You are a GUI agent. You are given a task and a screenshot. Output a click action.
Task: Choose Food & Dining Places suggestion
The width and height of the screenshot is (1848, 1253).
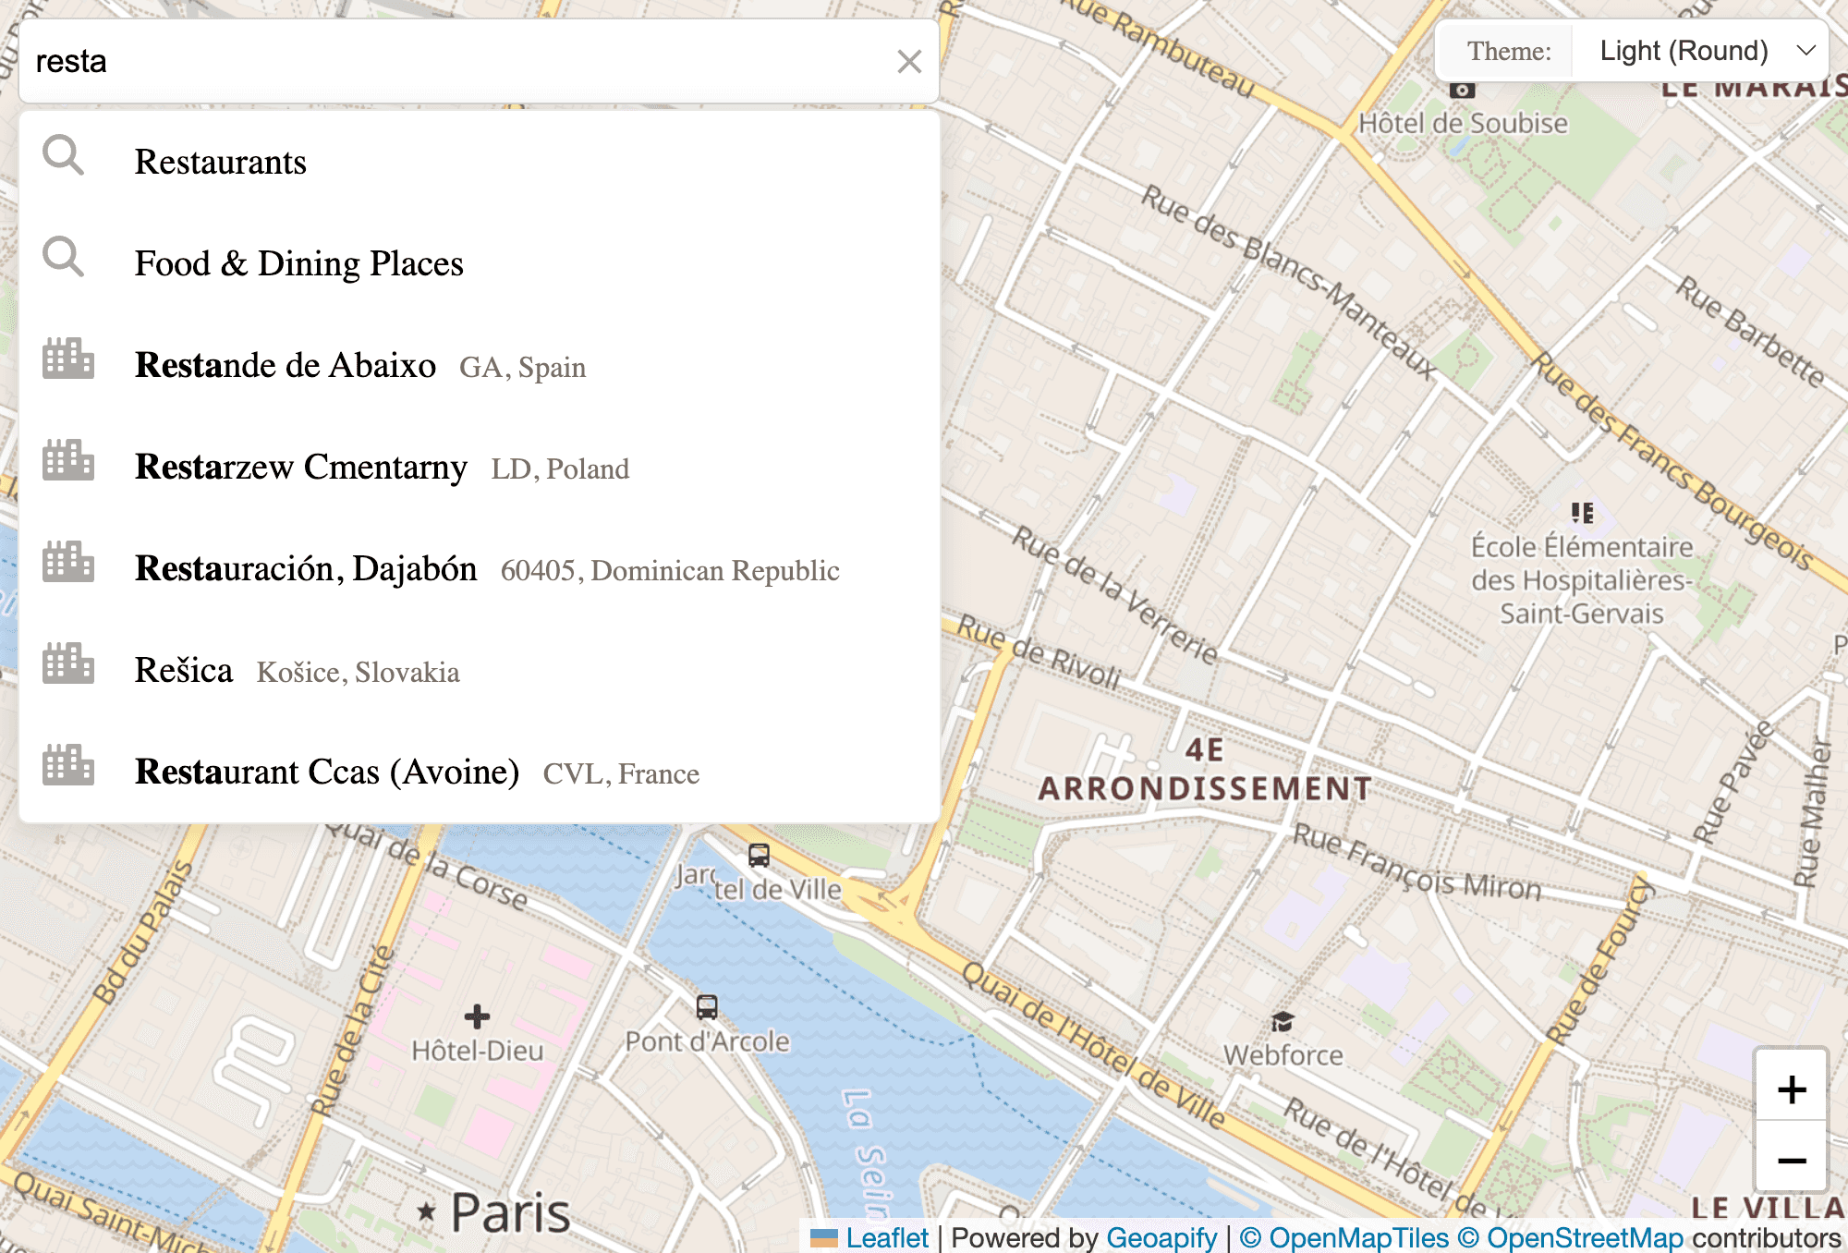pos(298,264)
